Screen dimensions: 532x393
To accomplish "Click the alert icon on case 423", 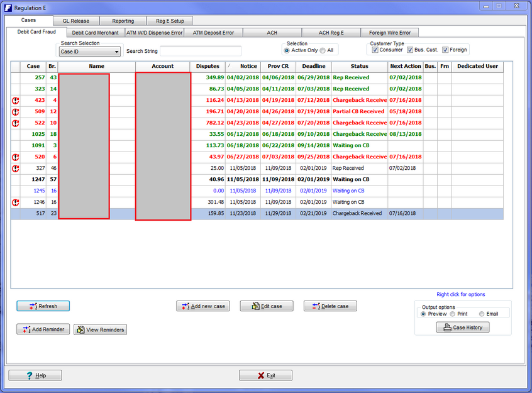I will tap(16, 100).
